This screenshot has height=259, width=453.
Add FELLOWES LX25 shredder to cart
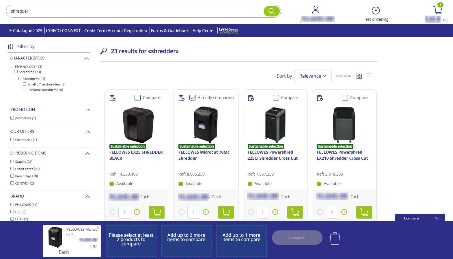point(157,212)
